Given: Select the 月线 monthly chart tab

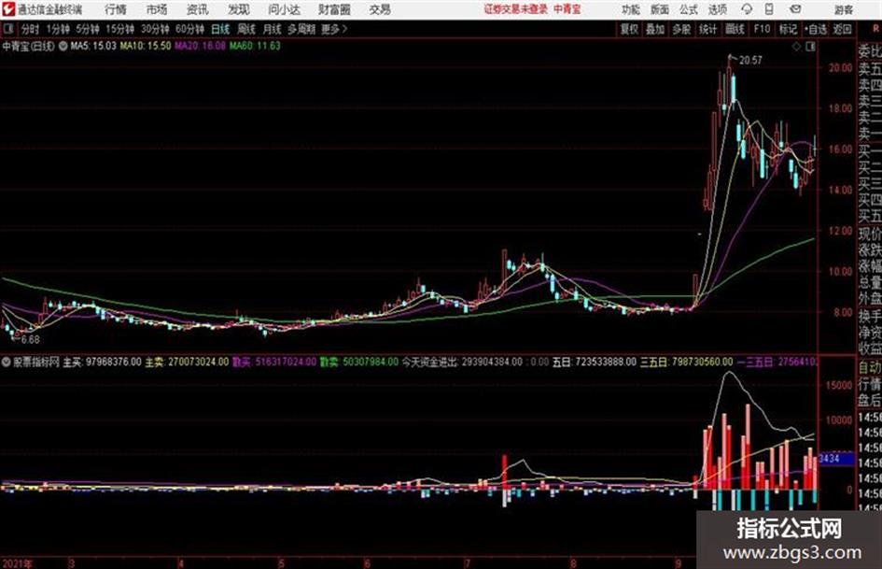Looking at the screenshot, I should [273, 29].
